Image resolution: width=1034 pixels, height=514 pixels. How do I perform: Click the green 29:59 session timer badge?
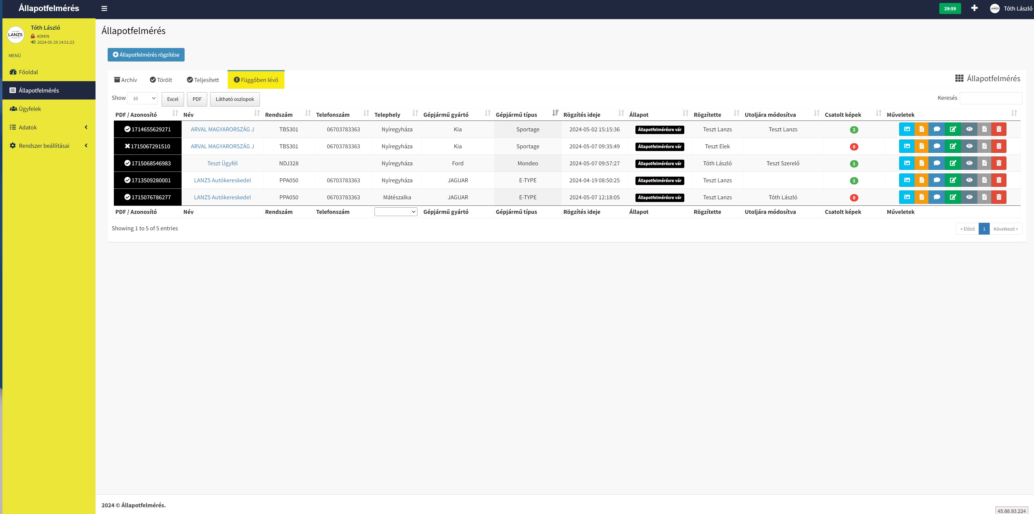(950, 8)
